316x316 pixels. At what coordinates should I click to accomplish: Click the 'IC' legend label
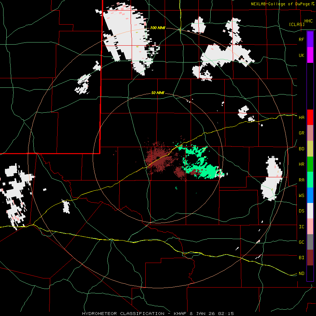click(x=302, y=227)
